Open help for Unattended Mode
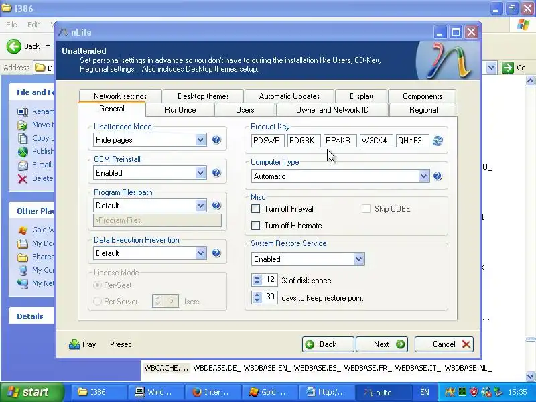Viewport: 536px width, 402px height. click(x=216, y=139)
